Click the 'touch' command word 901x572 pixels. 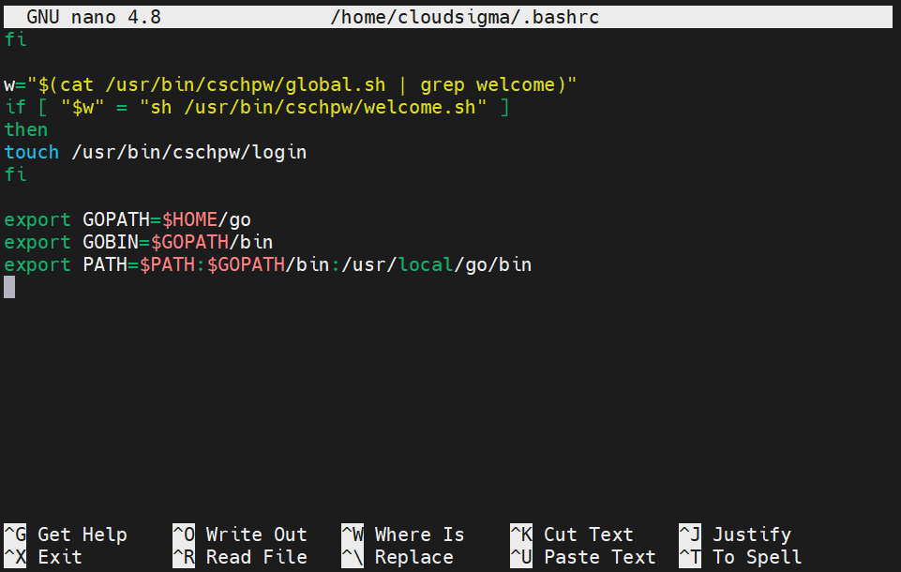point(32,152)
